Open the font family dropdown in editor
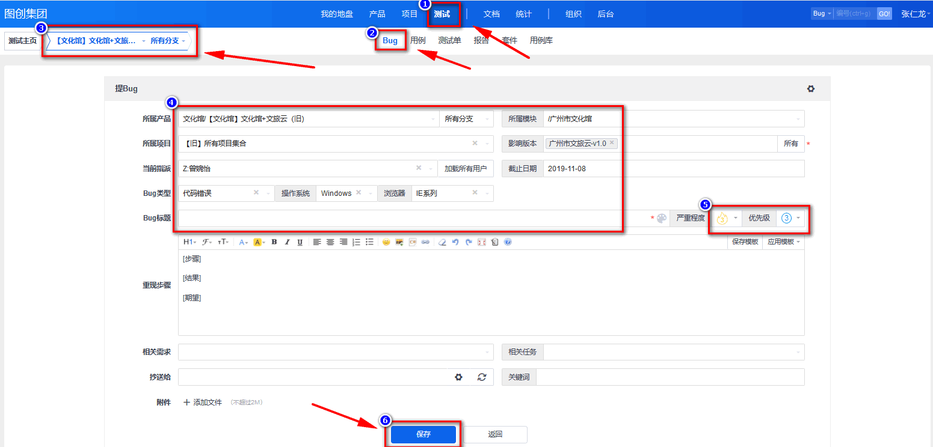The height and width of the screenshot is (447, 933). [207, 242]
